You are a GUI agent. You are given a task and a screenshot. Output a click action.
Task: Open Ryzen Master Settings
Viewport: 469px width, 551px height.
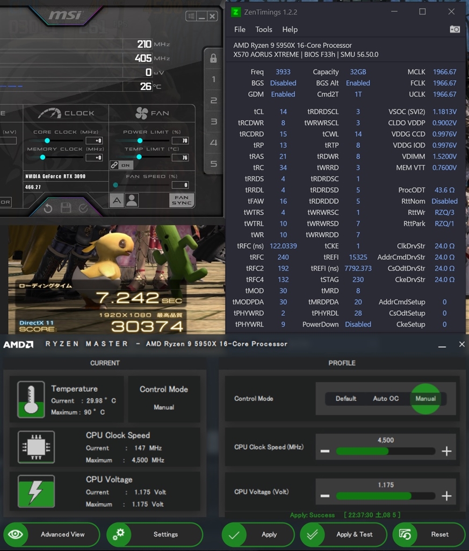click(x=155, y=534)
